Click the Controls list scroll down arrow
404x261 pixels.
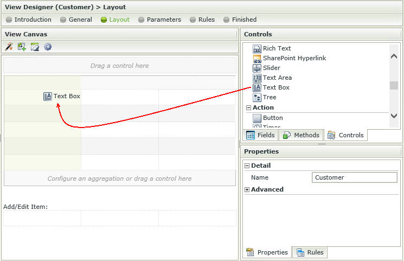394,116
